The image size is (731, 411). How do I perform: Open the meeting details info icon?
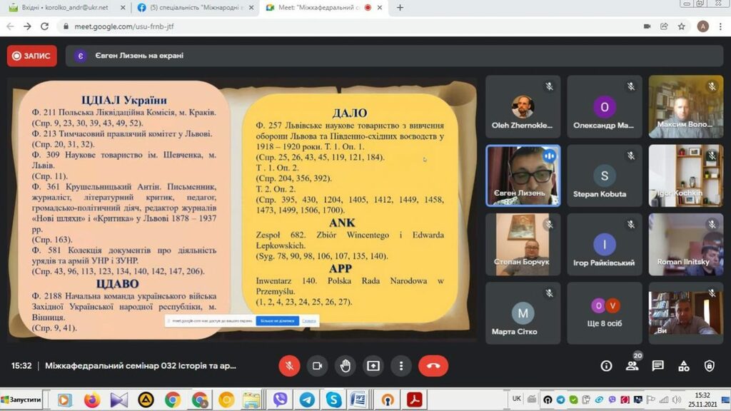pyautogui.click(x=606, y=366)
